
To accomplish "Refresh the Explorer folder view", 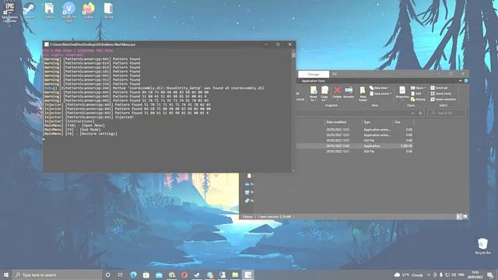I will [x=420, y=114].
